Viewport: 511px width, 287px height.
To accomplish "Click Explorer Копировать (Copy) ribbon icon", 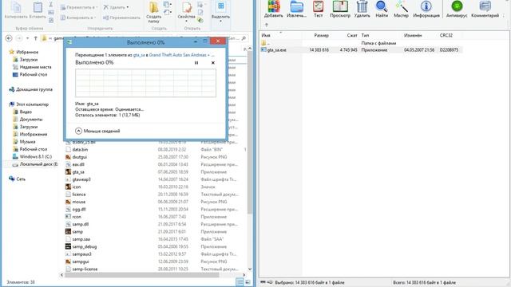I will [x=16, y=10].
